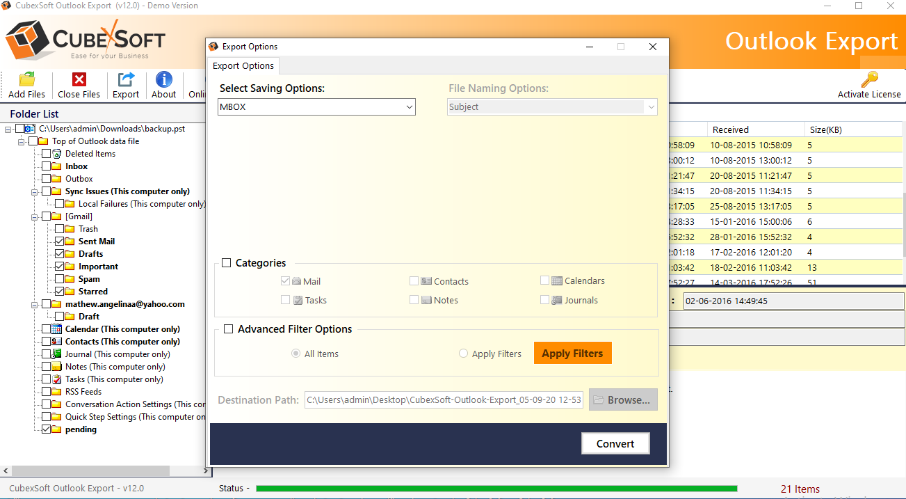Enable Advanced Filter Options checkbox
This screenshot has width=906, height=499.
click(228, 329)
